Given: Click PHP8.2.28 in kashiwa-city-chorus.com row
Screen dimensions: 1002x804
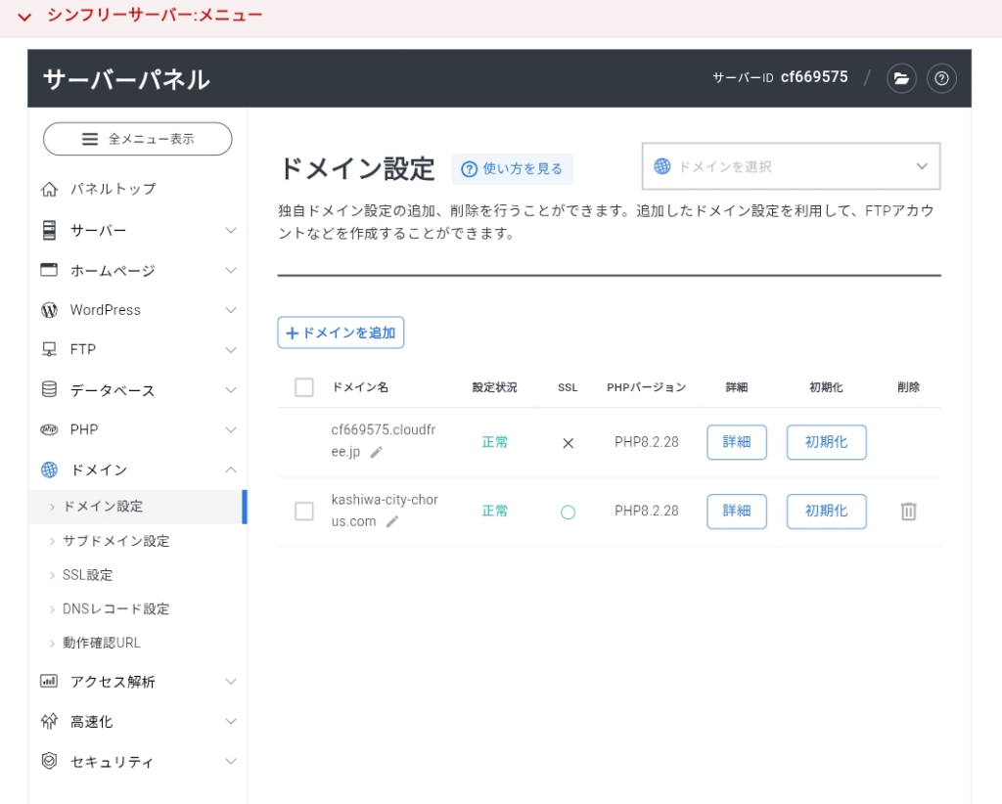Looking at the screenshot, I should click(x=646, y=511).
